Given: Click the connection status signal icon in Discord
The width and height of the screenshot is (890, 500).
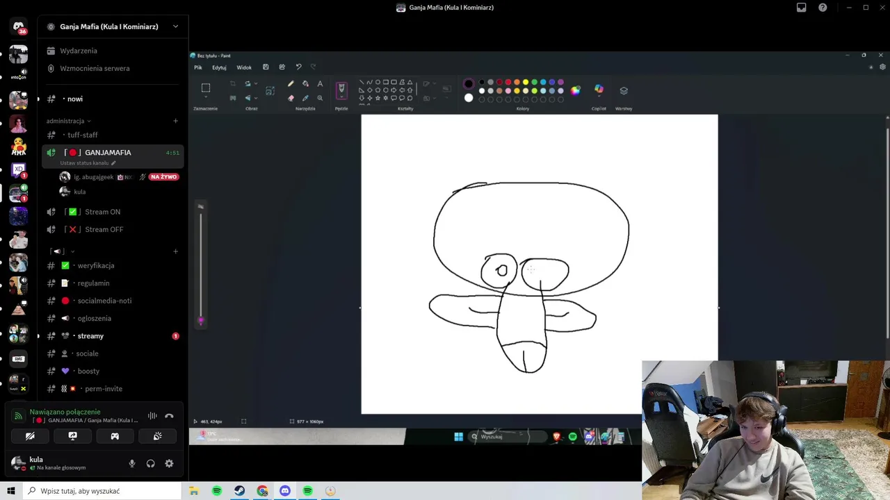Looking at the screenshot, I should tap(19, 416).
